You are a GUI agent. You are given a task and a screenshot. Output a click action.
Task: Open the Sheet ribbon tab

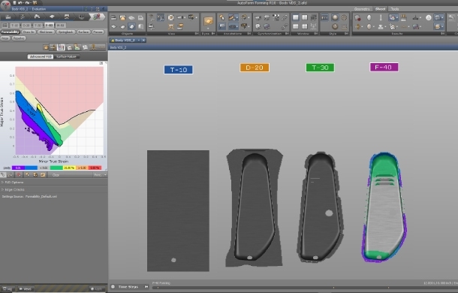tap(380, 9)
